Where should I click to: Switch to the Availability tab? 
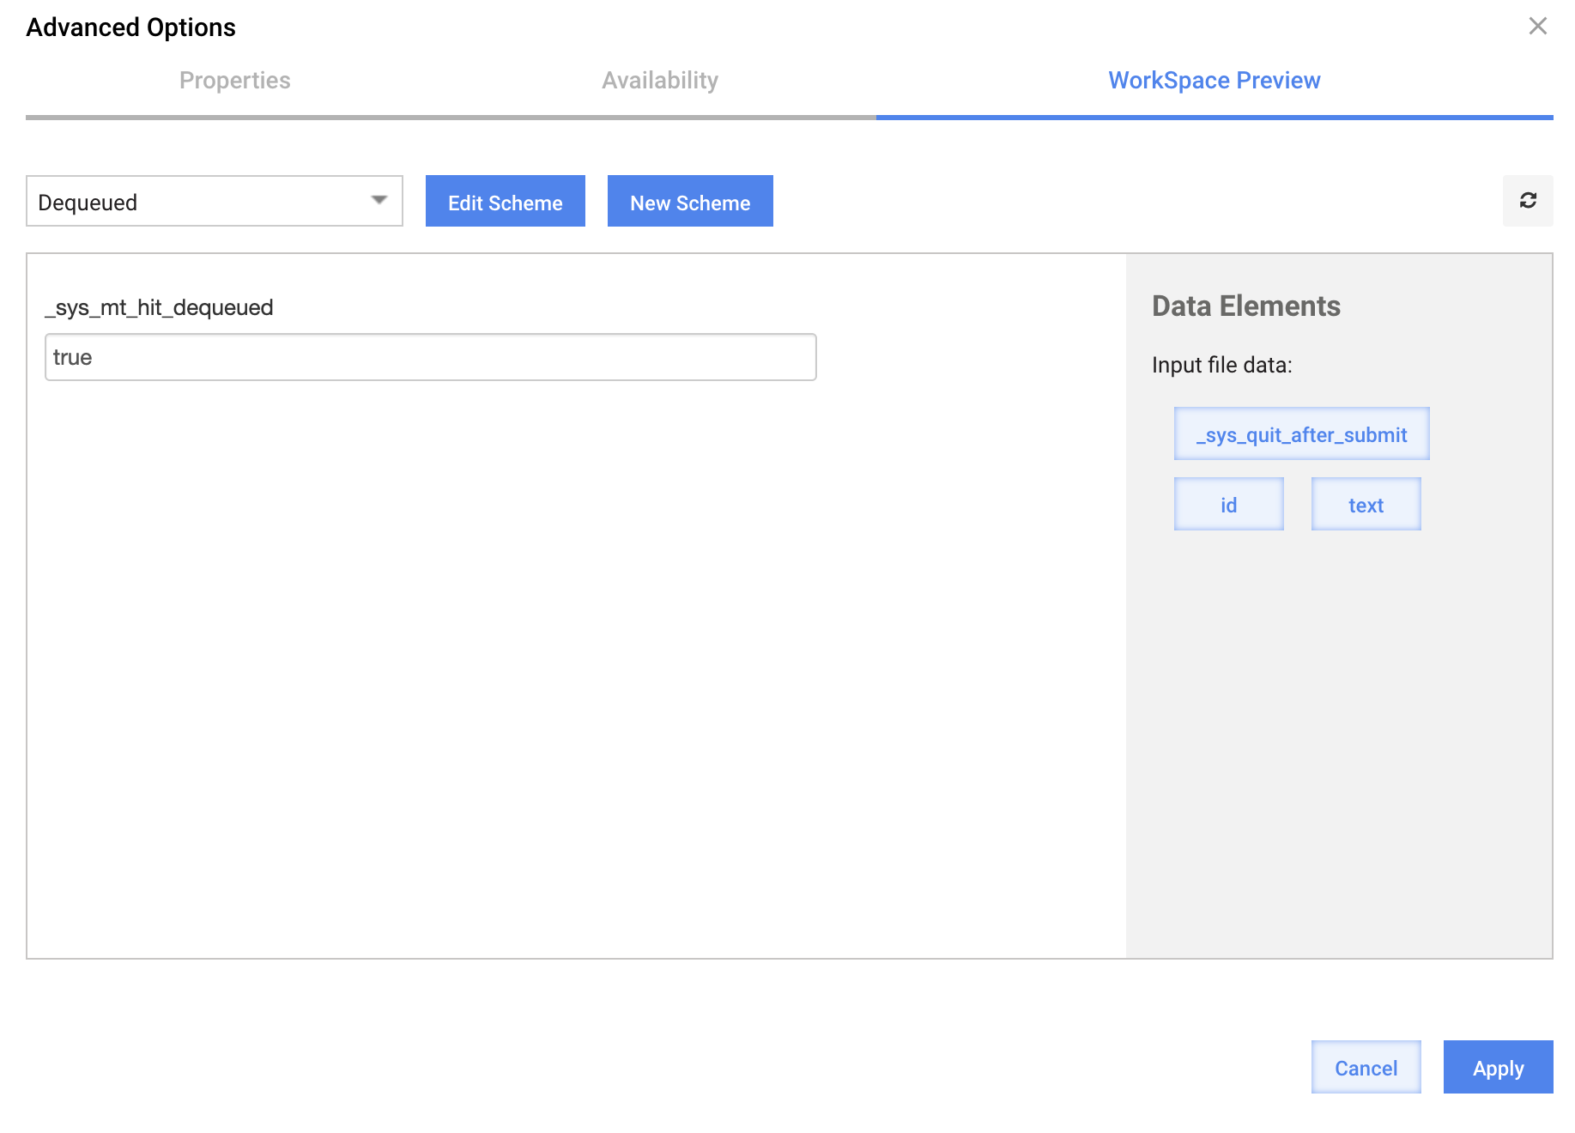click(x=660, y=81)
